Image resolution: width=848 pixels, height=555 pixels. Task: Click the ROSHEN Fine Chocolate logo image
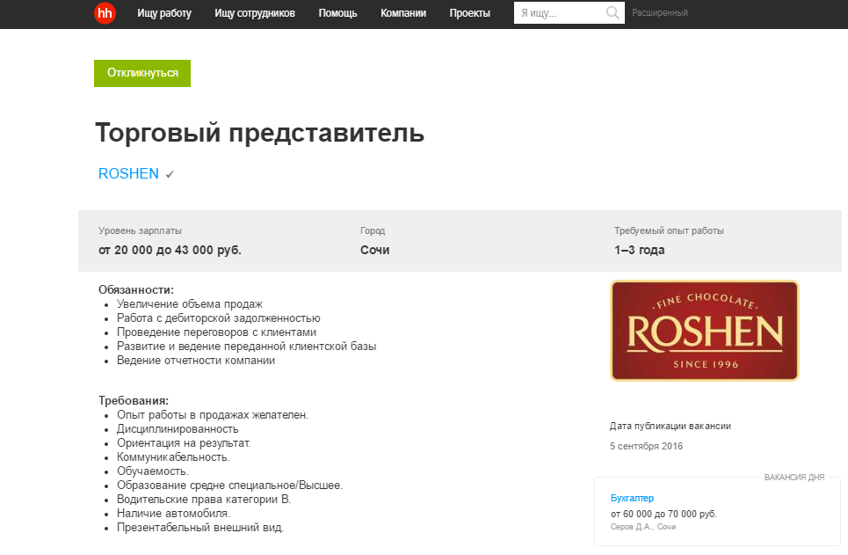704,331
